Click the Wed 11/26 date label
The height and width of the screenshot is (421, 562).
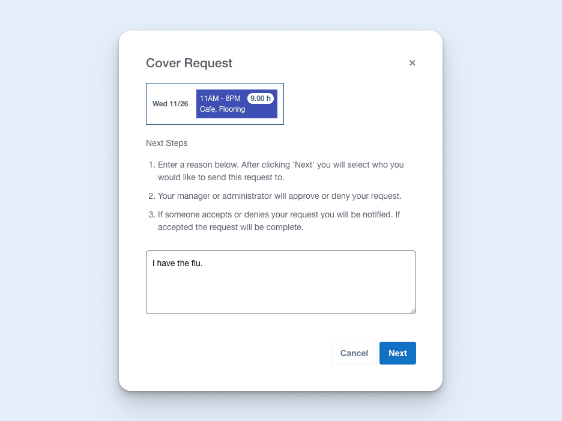click(x=170, y=103)
